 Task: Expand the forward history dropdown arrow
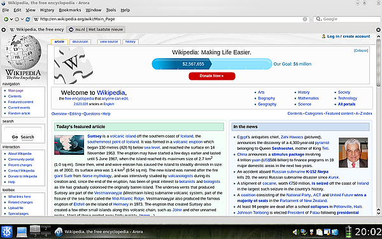22,19
